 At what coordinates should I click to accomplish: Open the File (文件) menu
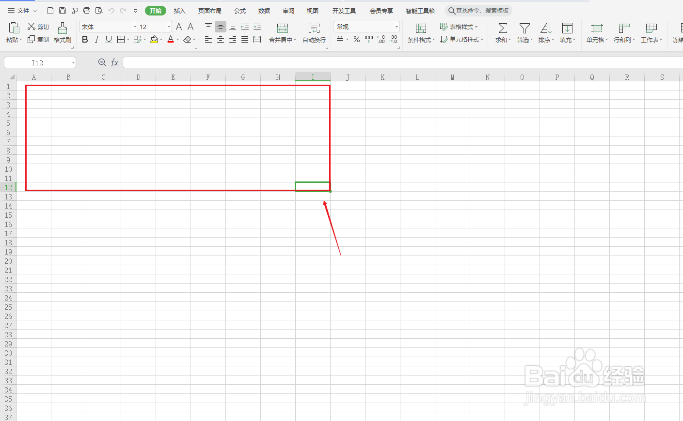(22, 11)
